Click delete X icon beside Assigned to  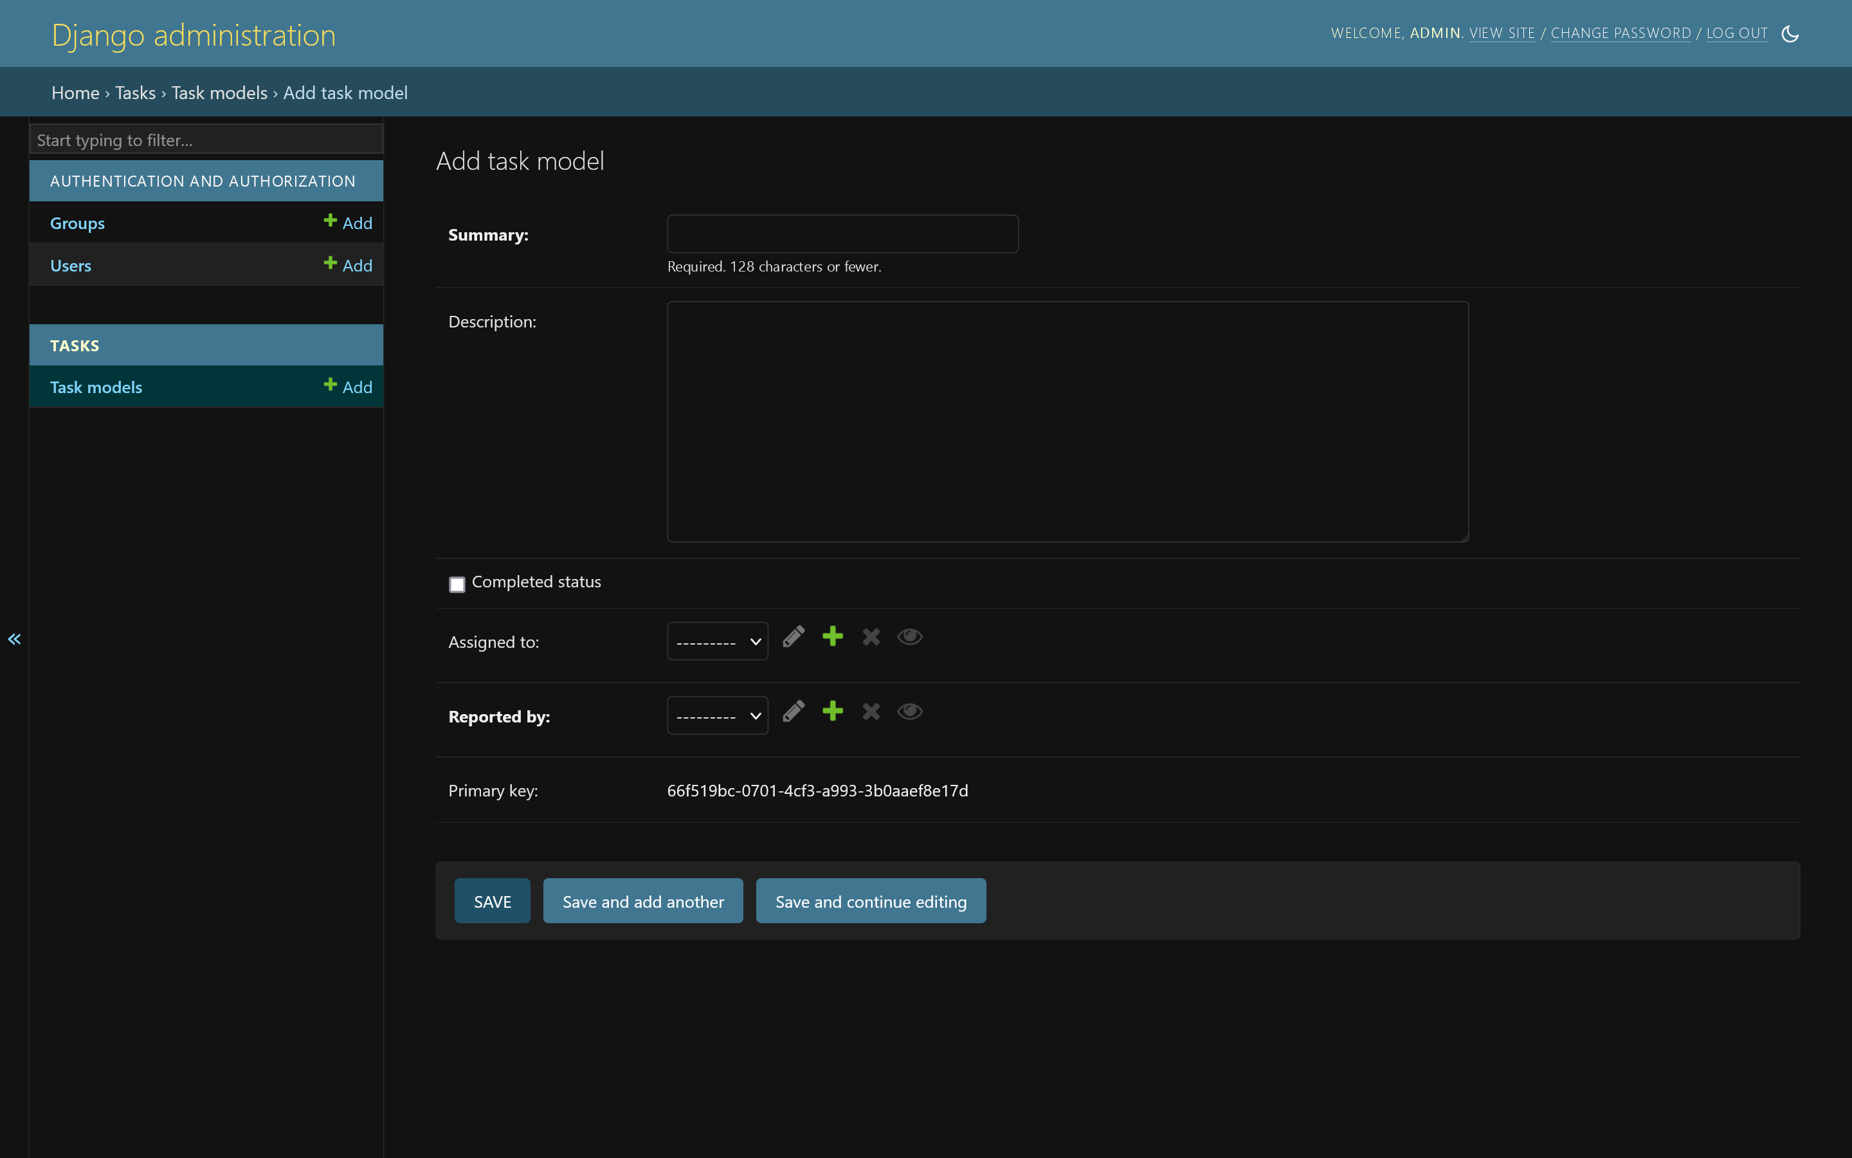pyautogui.click(x=871, y=637)
